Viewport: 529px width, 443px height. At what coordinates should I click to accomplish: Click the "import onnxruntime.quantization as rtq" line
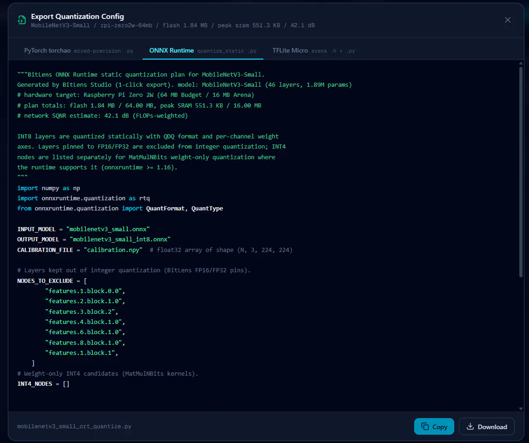tap(83, 198)
